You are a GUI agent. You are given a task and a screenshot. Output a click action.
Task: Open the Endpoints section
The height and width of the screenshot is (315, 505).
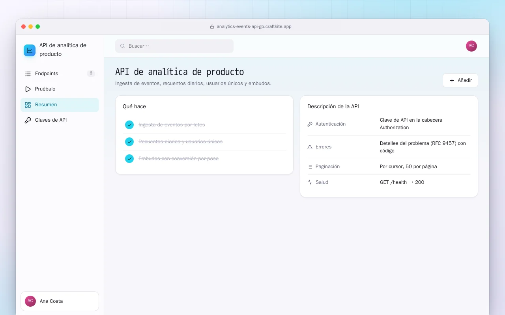click(x=60, y=74)
